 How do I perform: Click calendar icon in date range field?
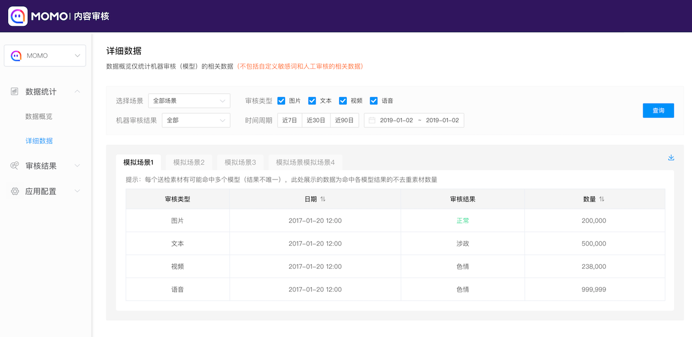tap(372, 120)
